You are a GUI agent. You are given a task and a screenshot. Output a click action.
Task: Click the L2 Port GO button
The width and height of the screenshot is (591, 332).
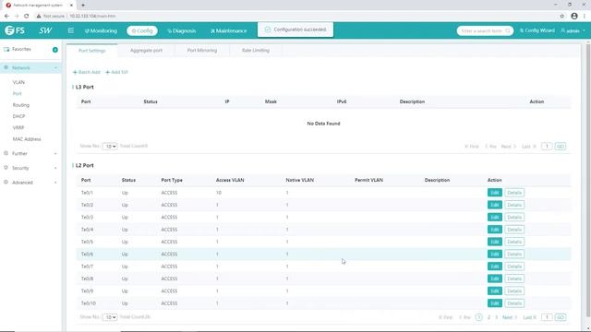561,317
